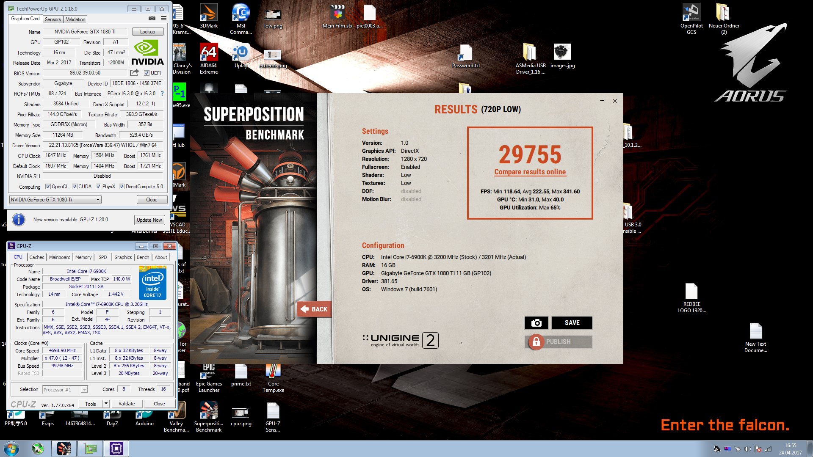Image resolution: width=813 pixels, height=457 pixels.
Task: Expand the CPU-Z Processor #1 selection dropdown
Action: click(84, 390)
